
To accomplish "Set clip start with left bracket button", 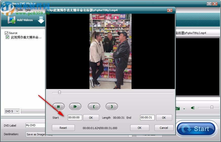I will pos(94,106).
